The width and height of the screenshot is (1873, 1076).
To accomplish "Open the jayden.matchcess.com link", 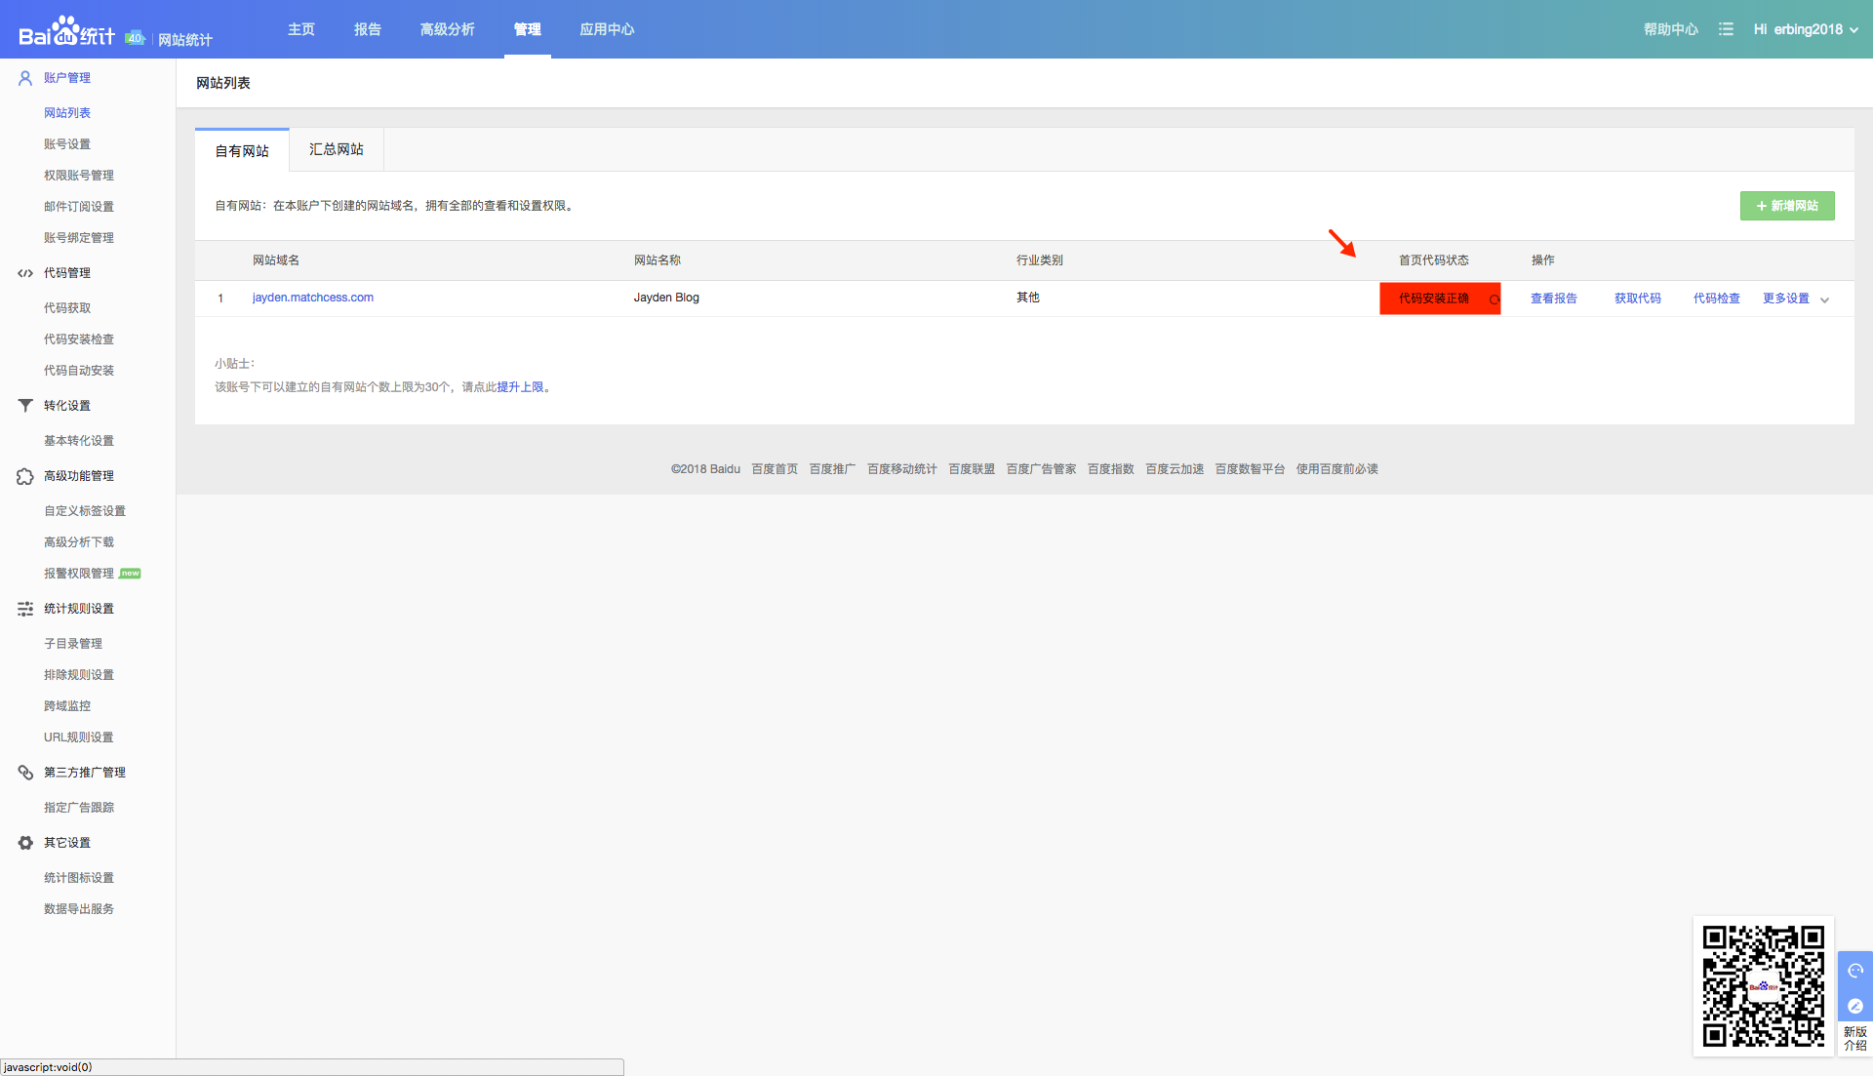I will pyautogui.click(x=312, y=298).
